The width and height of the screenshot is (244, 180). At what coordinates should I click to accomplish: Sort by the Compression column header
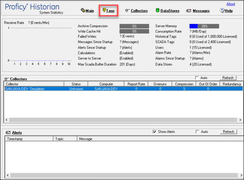point(184,84)
